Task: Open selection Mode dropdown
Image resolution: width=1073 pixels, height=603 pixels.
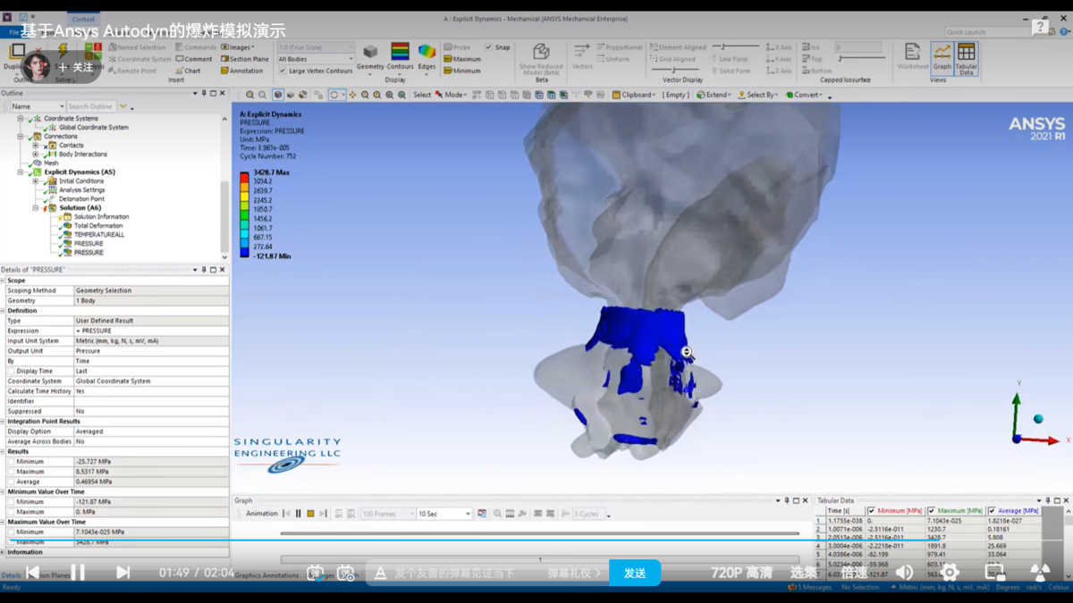Action: pyautogui.click(x=451, y=95)
